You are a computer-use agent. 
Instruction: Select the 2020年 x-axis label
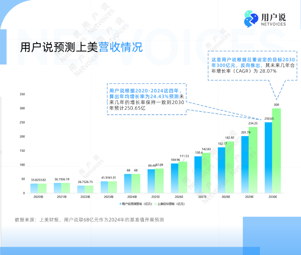[x=38, y=197]
